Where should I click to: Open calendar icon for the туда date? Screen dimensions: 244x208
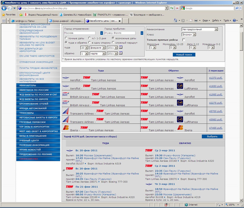click(x=120, y=48)
